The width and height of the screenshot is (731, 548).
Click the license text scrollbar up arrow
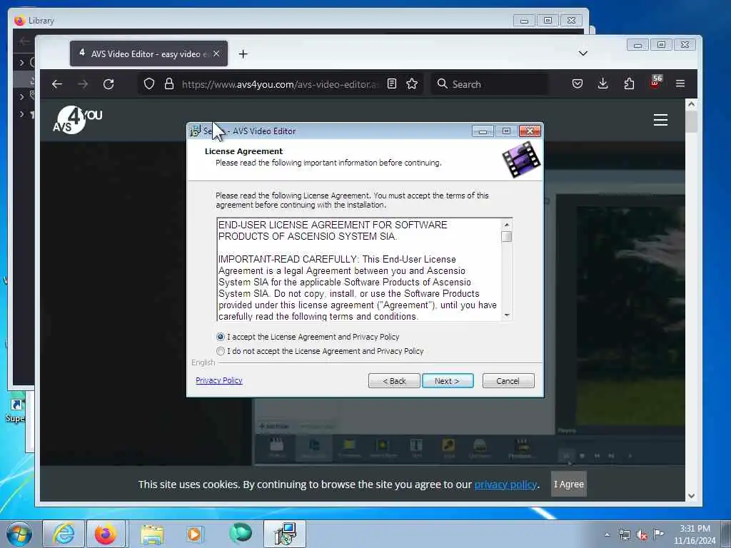[x=507, y=225]
